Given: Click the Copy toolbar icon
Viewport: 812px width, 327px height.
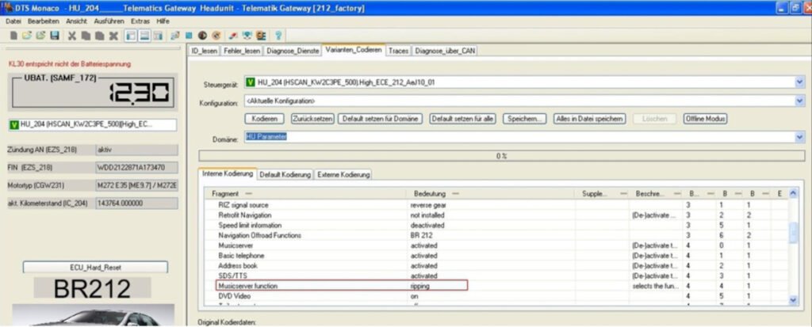Looking at the screenshot, I should [x=86, y=36].
